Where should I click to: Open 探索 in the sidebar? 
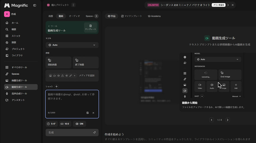click(x=21, y=42)
